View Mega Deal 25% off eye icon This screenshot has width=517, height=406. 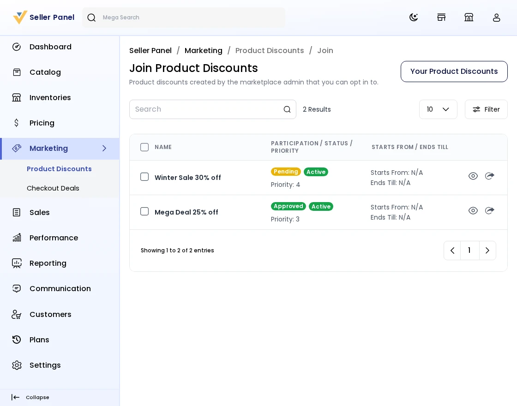473,210
